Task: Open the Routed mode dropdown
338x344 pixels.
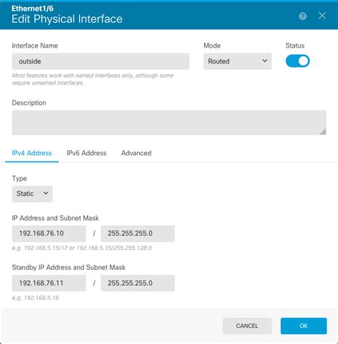Action: tap(237, 61)
